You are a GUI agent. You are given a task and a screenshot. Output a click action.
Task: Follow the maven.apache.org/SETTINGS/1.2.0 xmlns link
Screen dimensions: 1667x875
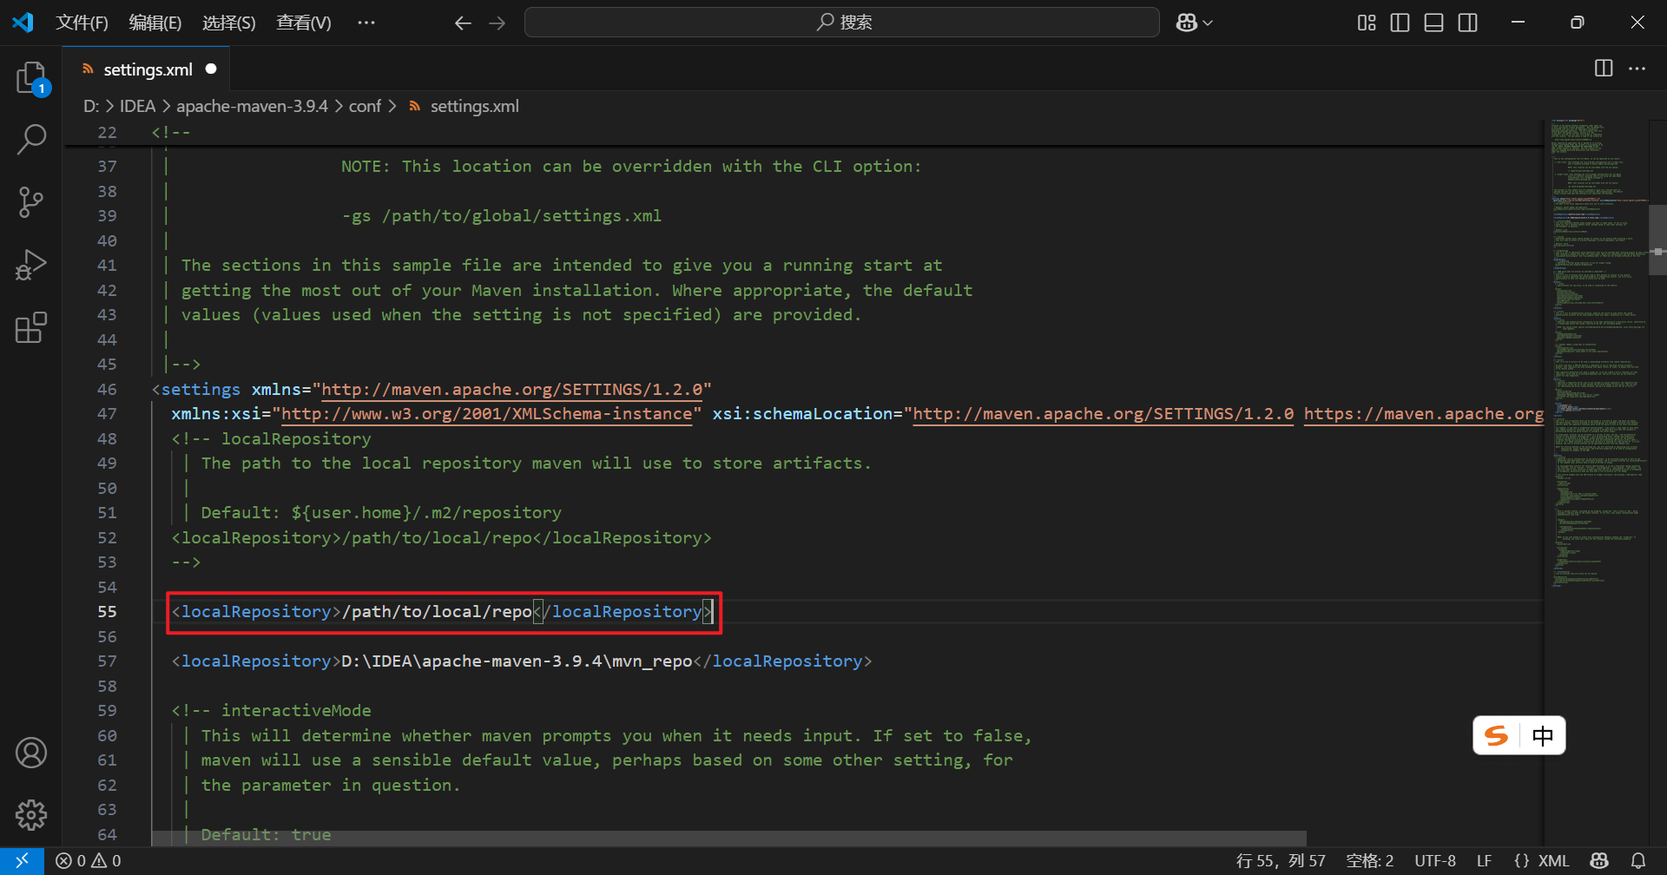pos(511,390)
